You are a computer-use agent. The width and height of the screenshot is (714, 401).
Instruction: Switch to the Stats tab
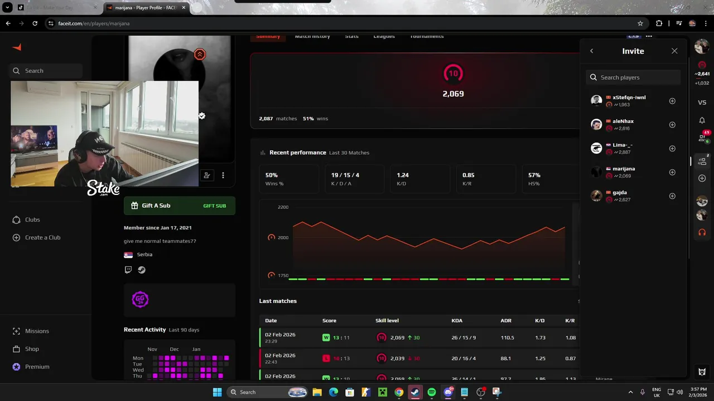pyautogui.click(x=351, y=36)
